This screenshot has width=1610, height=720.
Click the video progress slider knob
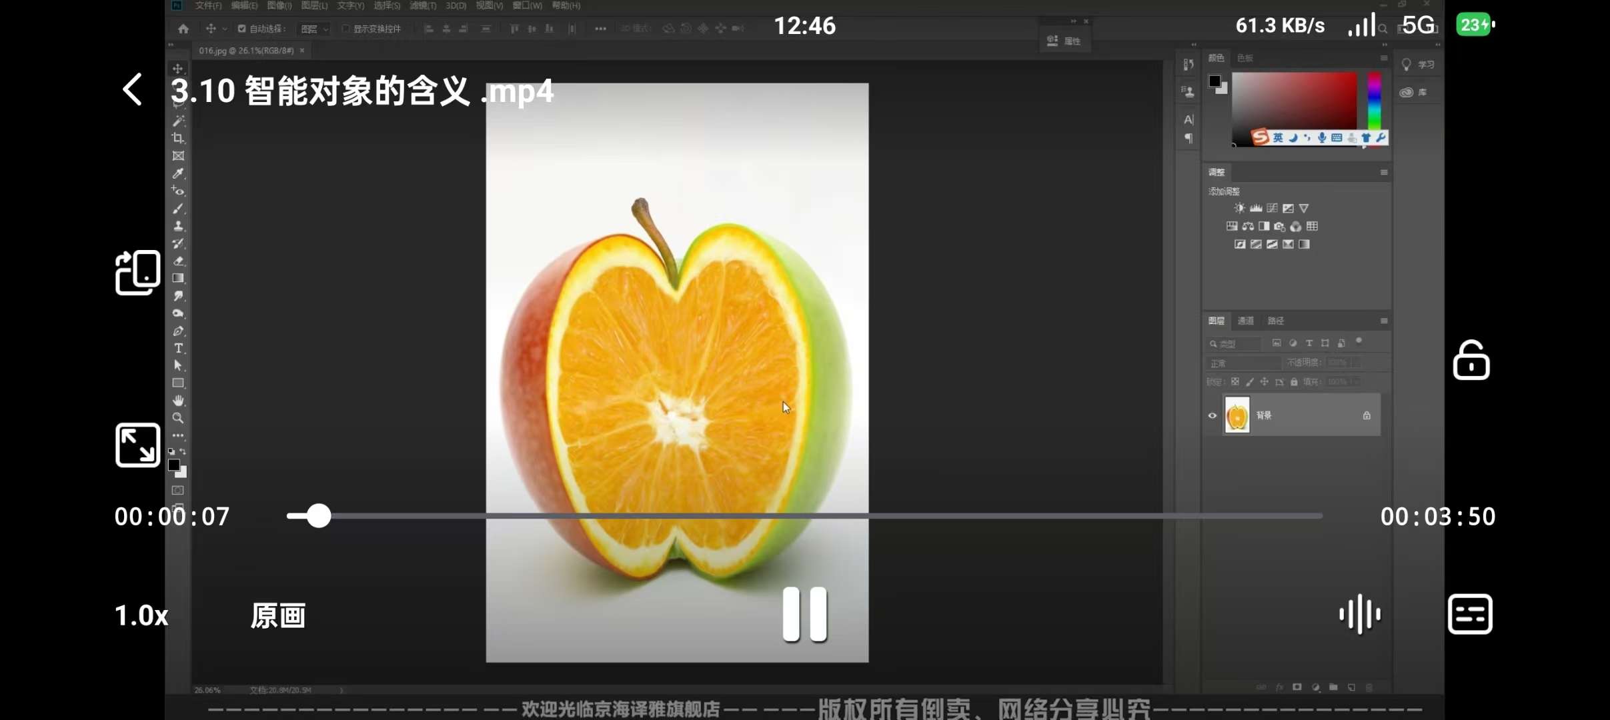(319, 516)
